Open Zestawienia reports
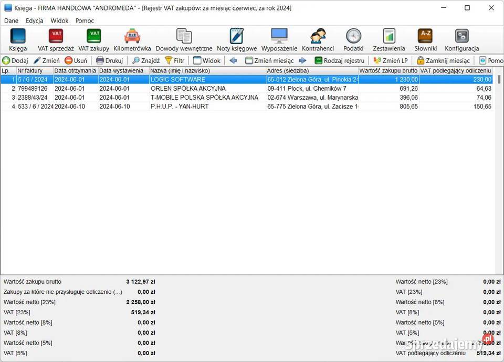Screen dimensions: 504x362 click(x=388, y=40)
